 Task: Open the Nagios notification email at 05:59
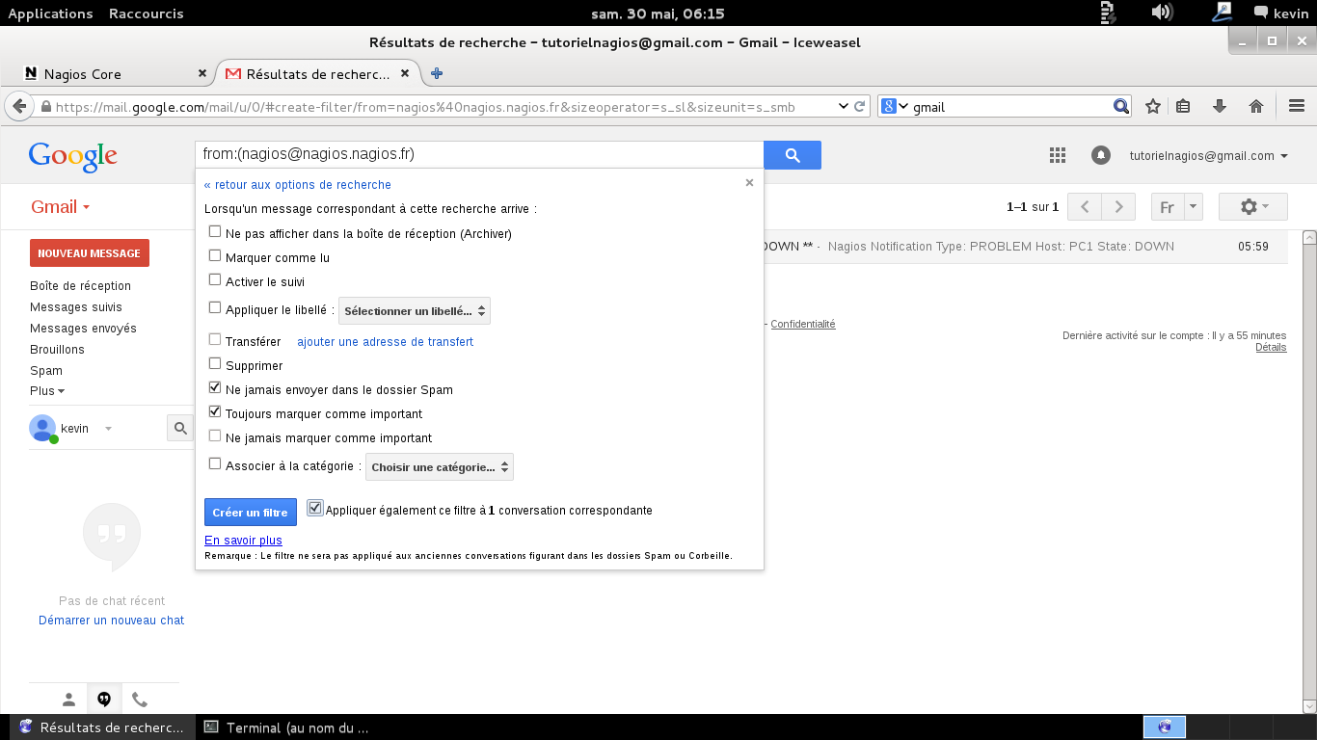click(x=1024, y=247)
